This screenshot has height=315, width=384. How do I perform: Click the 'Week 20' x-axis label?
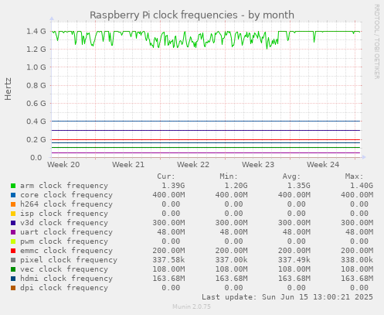63,165
